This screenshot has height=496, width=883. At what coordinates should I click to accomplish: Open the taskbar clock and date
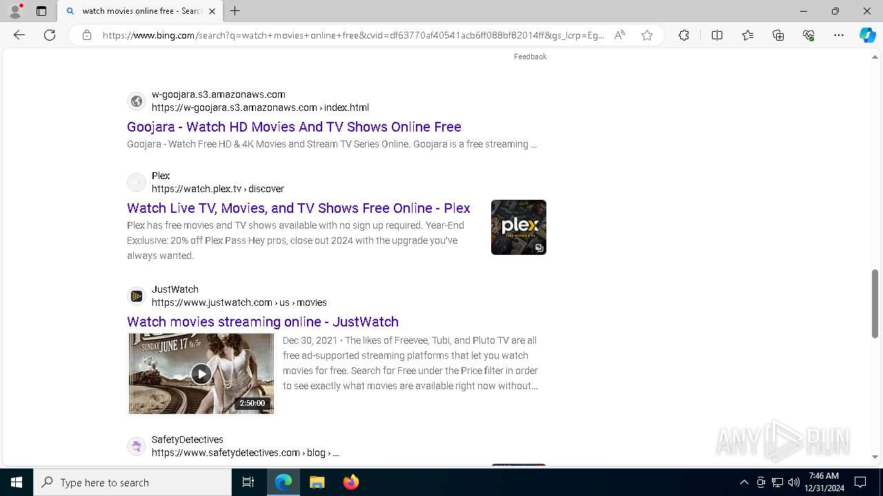click(824, 482)
